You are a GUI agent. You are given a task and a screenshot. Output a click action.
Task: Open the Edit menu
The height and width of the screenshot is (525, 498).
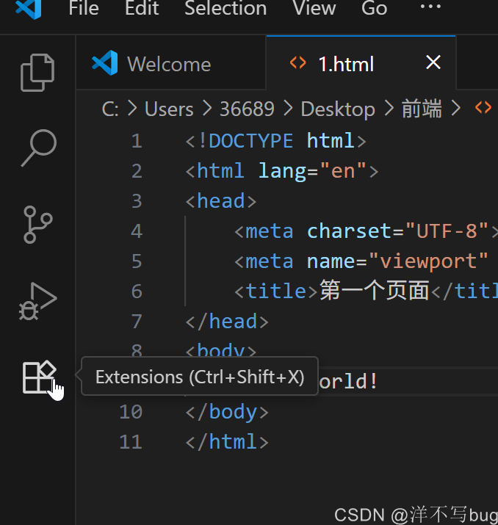[x=142, y=8]
